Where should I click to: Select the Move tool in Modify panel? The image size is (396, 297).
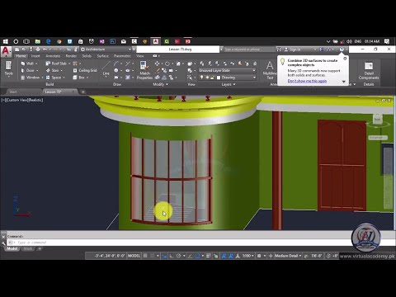coord(157,64)
